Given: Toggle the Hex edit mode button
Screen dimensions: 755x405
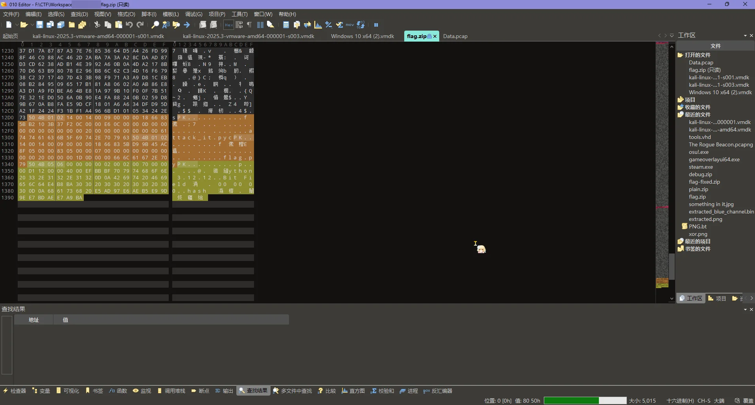Looking at the screenshot, I should pyautogui.click(x=228, y=25).
